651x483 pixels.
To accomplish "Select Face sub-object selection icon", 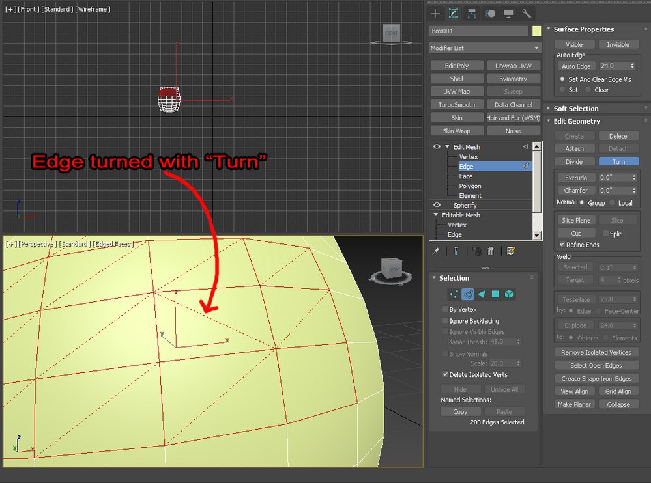I will click(482, 294).
